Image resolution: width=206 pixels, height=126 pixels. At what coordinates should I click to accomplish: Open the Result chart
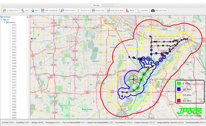point(130,10)
